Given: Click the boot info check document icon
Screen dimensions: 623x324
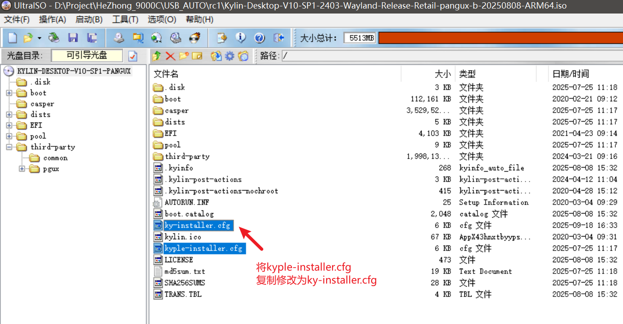Looking at the screenshot, I should (x=133, y=56).
